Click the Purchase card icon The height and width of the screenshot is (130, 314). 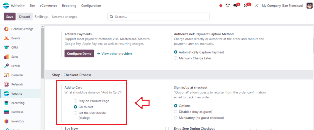6,112
